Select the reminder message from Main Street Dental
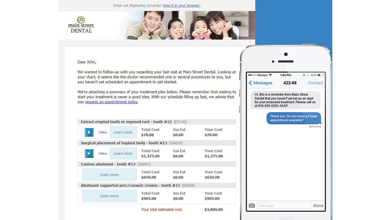 click(285, 100)
